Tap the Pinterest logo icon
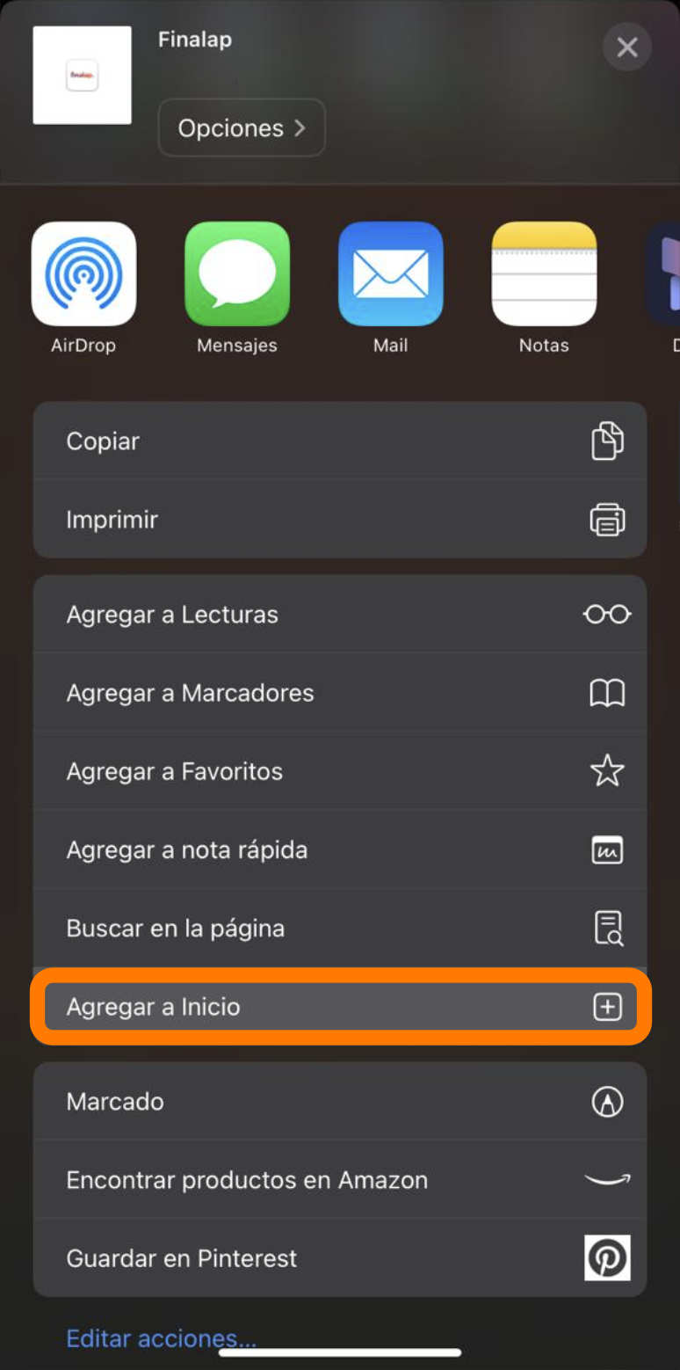The height and width of the screenshot is (1370, 680). click(607, 1258)
